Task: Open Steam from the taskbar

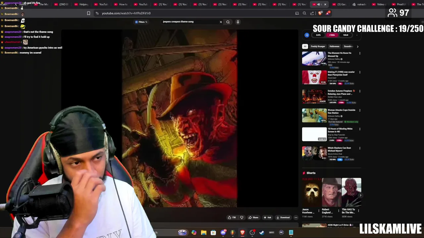Action: [262, 232]
